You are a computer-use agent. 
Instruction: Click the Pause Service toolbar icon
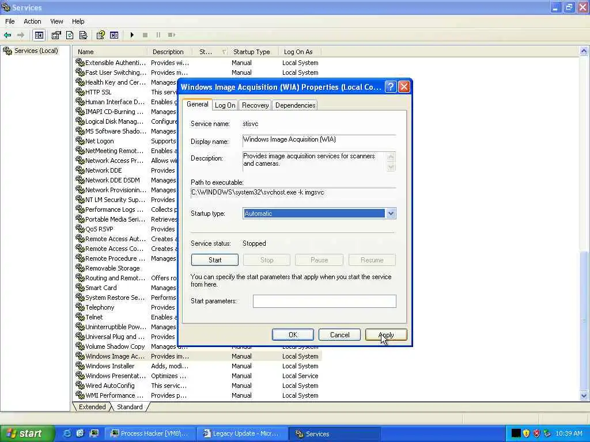pyautogui.click(x=158, y=35)
